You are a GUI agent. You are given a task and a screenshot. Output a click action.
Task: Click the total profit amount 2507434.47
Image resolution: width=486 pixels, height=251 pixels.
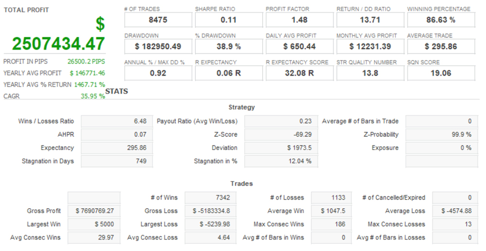(x=58, y=43)
